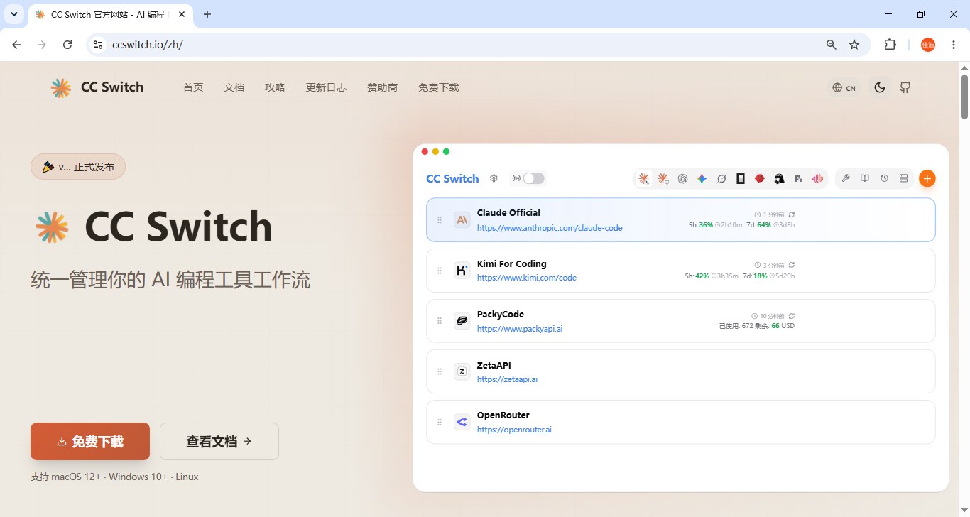The width and height of the screenshot is (970, 517).
Task: Open the Chrome profile avatar
Action: click(x=928, y=45)
